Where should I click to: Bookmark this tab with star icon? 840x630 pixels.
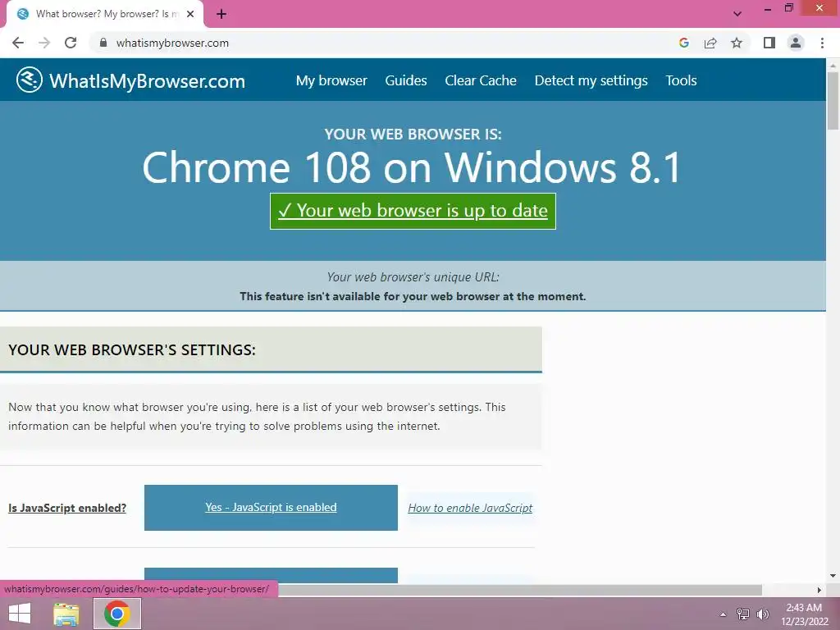point(737,43)
